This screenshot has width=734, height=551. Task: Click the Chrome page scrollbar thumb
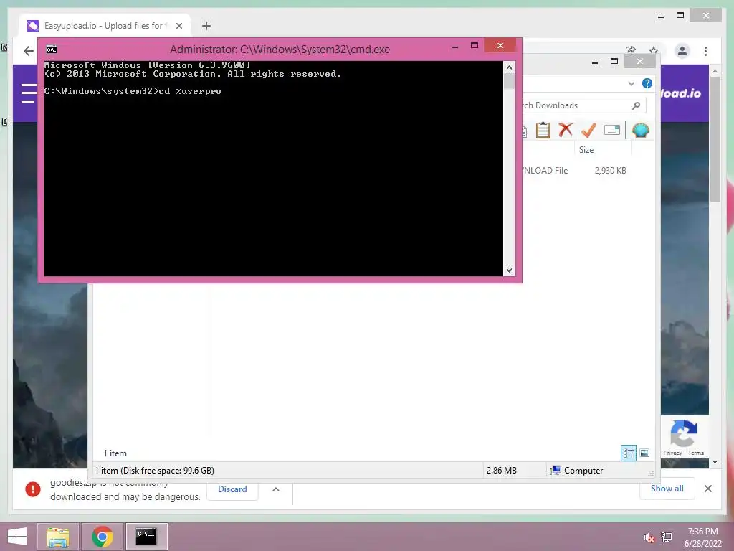click(715, 140)
